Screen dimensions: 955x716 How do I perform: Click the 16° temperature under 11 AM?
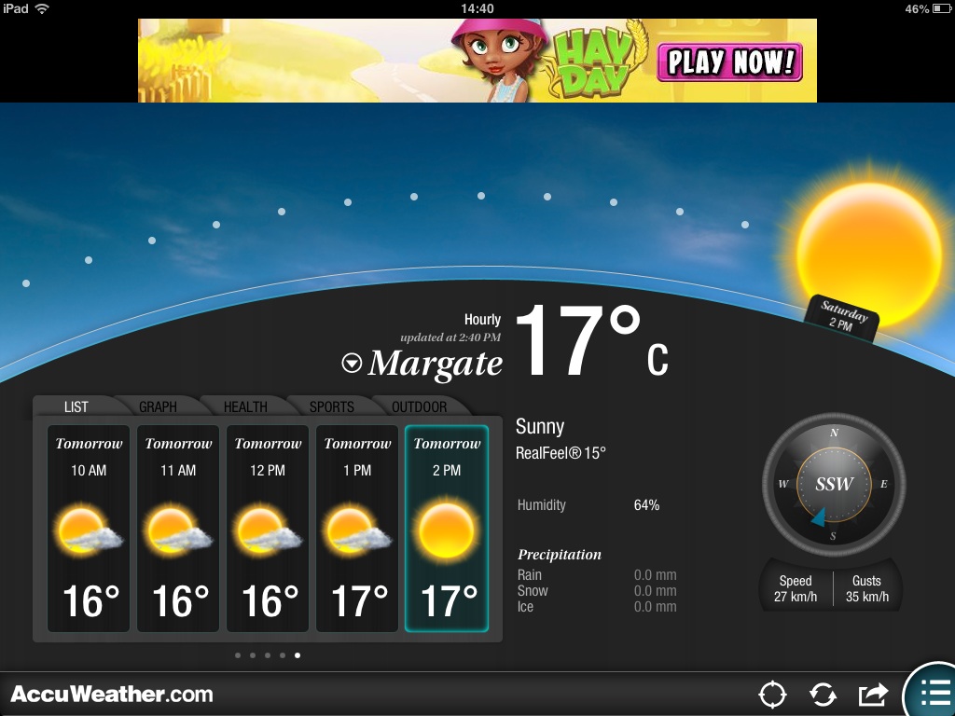(180, 601)
